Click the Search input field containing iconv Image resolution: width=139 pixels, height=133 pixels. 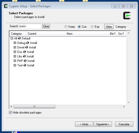[x=30, y=26]
